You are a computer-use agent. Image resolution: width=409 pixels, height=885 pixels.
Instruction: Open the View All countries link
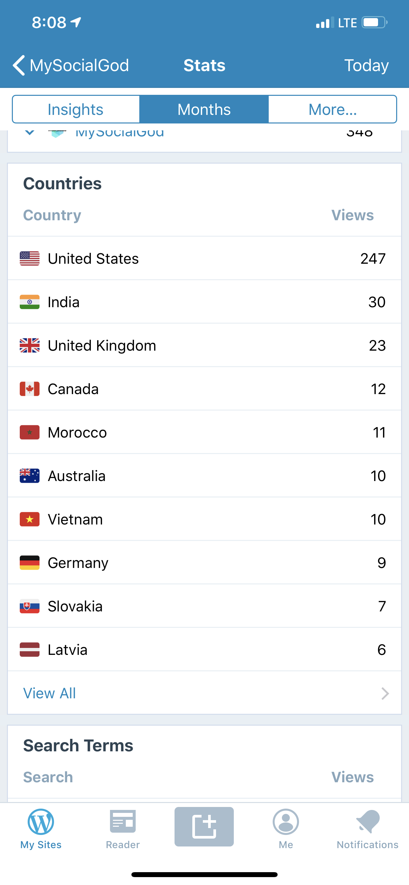pos(49,693)
